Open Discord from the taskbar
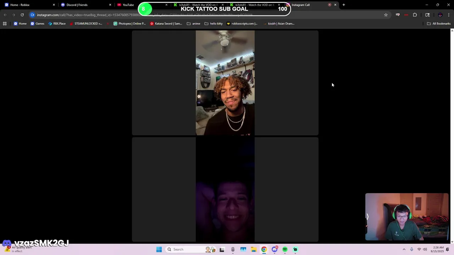The width and height of the screenshot is (454, 255). pyautogui.click(x=275, y=249)
